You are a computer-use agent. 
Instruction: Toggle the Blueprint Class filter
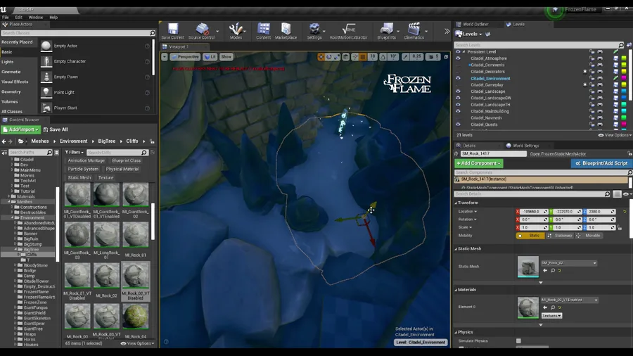[x=127, y=160]
